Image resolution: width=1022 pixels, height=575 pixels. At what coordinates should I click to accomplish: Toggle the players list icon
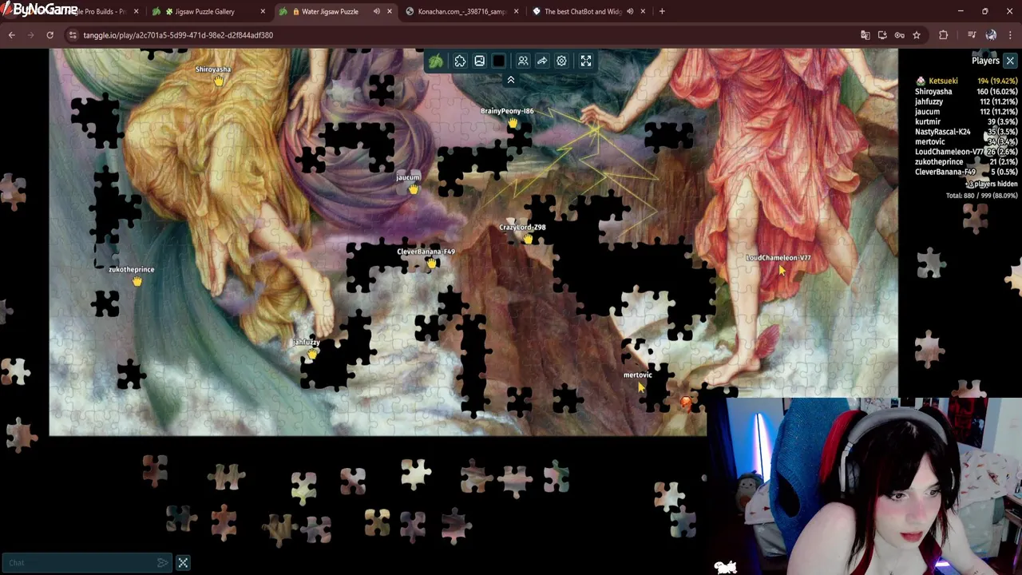click(x=523, y=61)
